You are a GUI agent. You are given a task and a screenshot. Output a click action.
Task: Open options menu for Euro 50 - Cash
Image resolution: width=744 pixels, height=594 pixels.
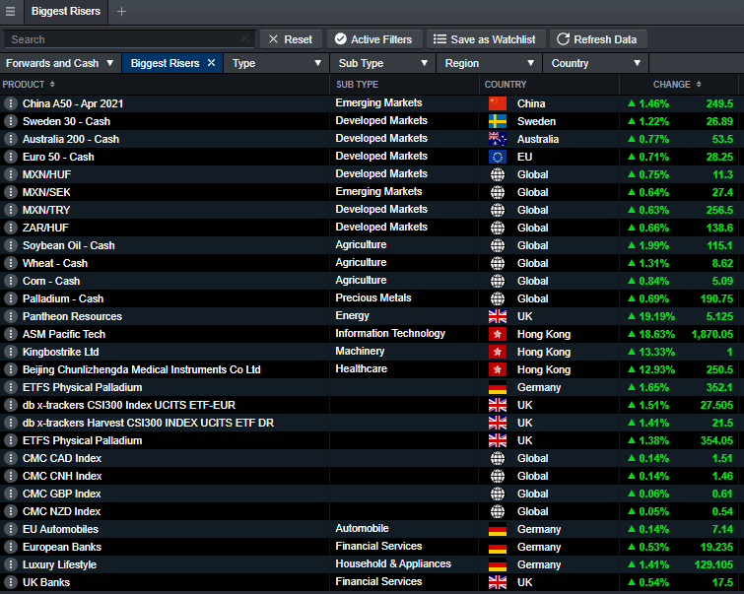(11, 157)
